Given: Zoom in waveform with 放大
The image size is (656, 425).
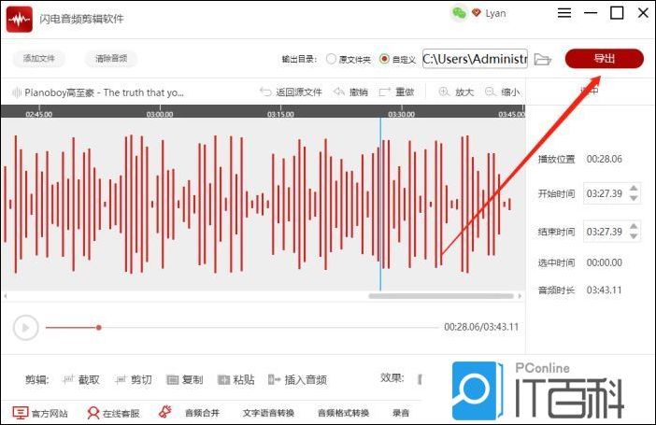Looking at the screenshot, I should point(456,92).
